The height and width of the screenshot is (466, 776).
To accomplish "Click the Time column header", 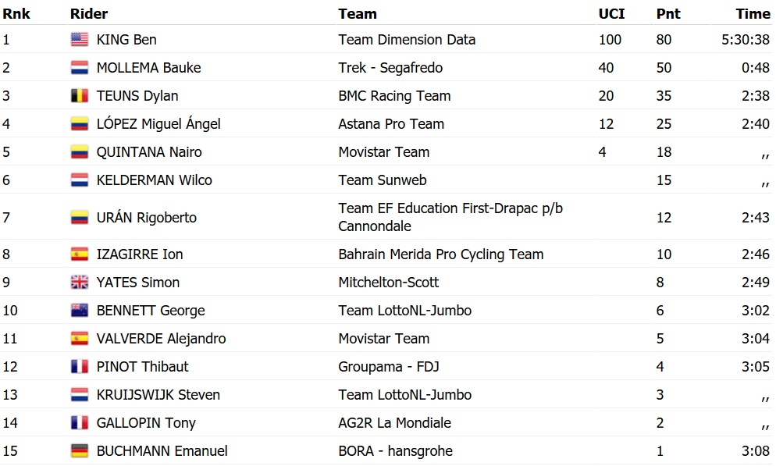I will (753, 13).
